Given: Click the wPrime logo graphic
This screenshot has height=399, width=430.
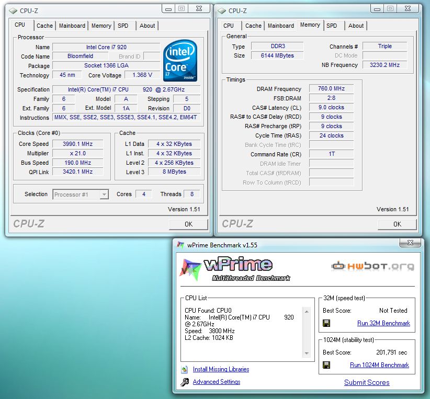Looking at the screenshot, I should click(235, 269).
